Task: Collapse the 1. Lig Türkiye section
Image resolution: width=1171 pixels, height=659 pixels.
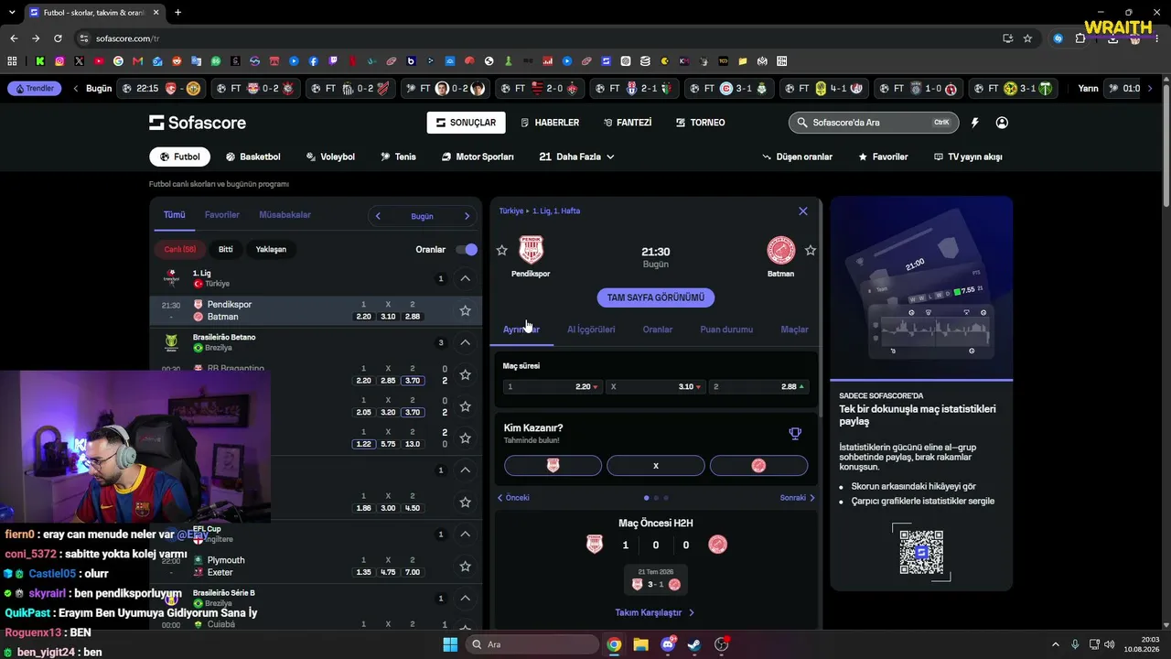Action: 465,278
